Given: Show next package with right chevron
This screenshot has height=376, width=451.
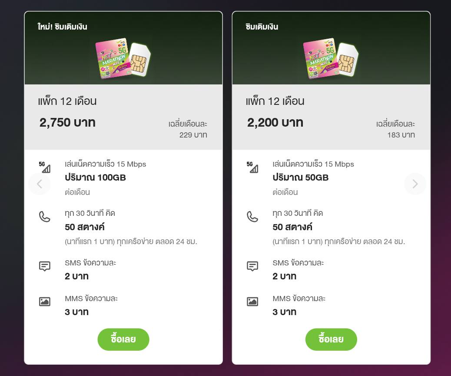Looking at the screenshot, I should coord(415,184).
